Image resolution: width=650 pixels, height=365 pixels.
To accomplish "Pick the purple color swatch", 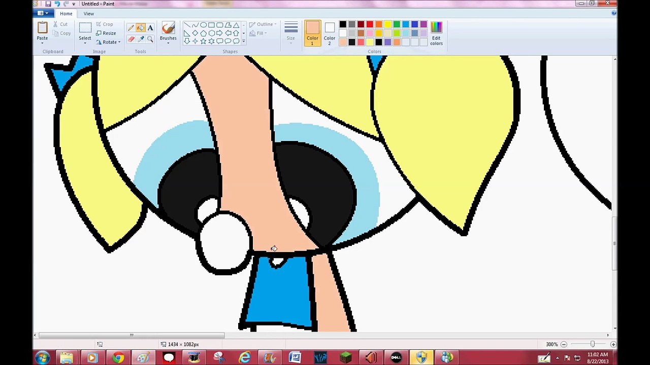I will coord(424,24).
